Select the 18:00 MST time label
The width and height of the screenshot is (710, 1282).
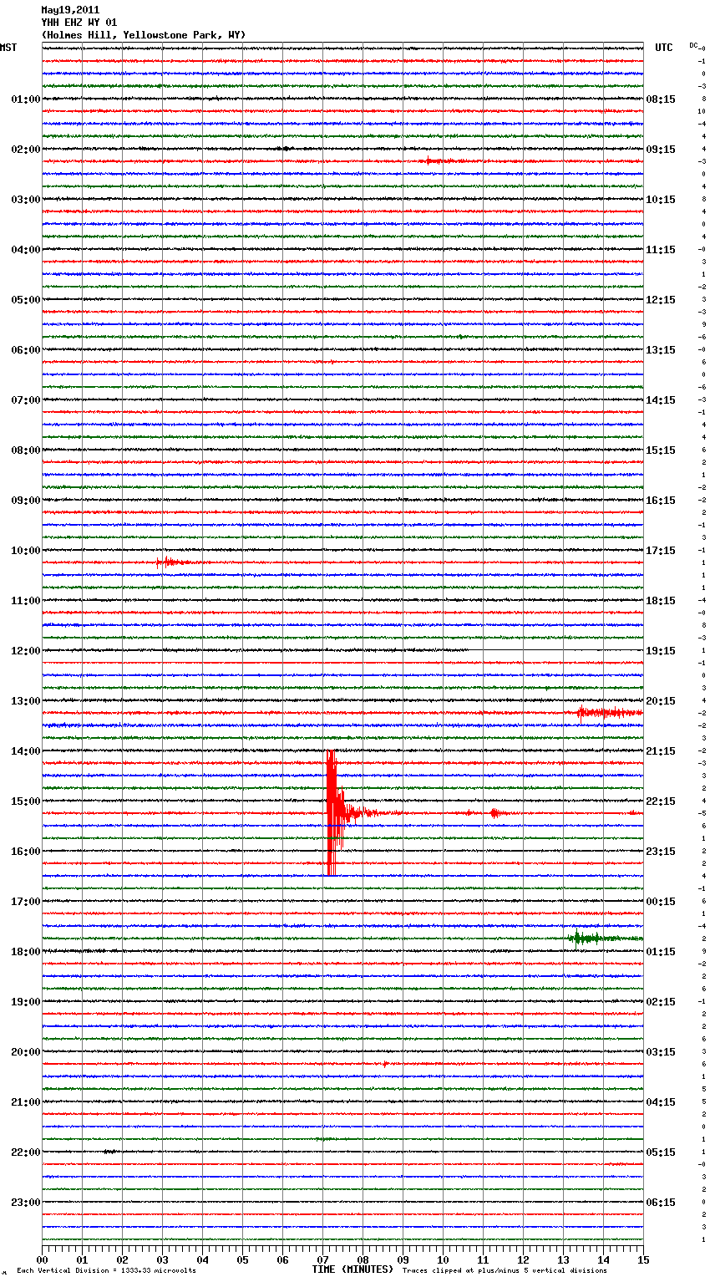click(x=26, y=952)
